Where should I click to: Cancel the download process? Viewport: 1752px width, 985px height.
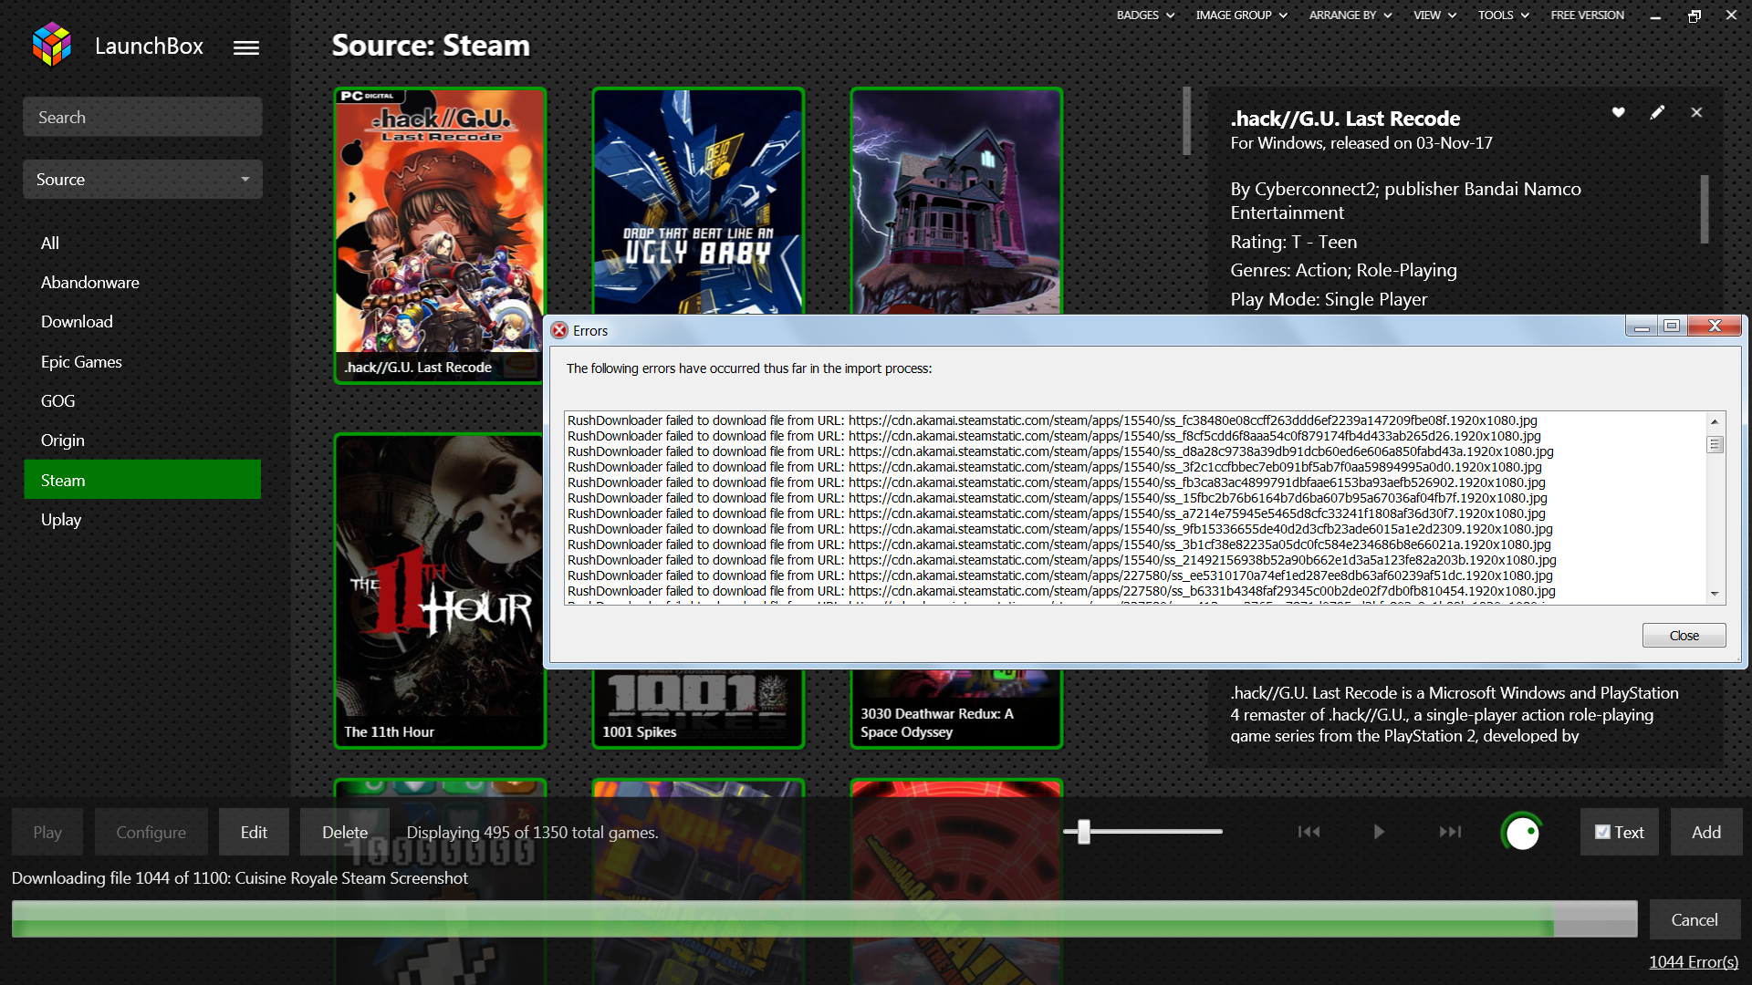click(1695, 919)
